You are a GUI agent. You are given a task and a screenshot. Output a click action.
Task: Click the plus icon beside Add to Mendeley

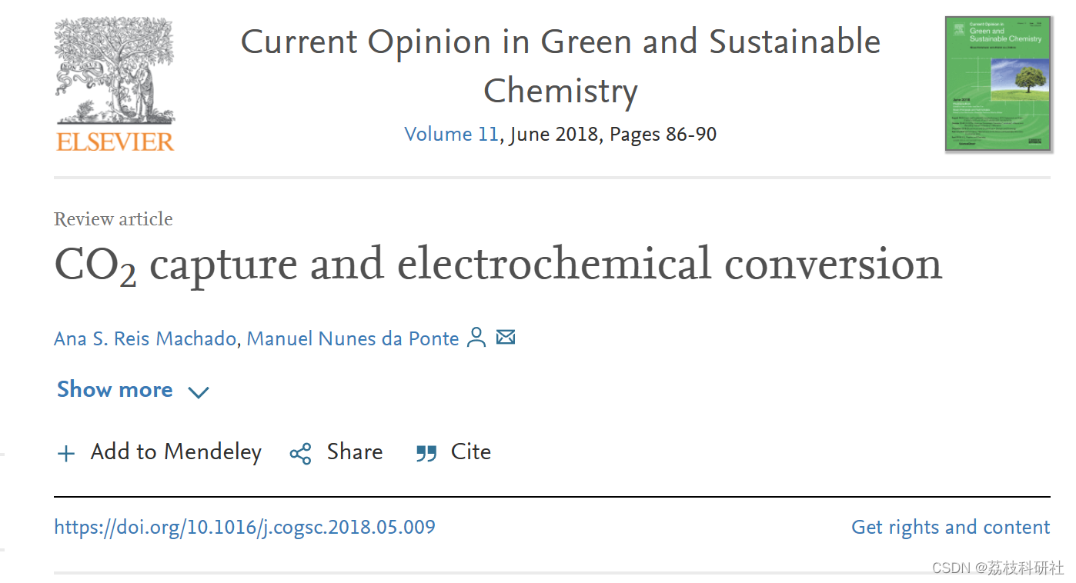coord(66,453)
